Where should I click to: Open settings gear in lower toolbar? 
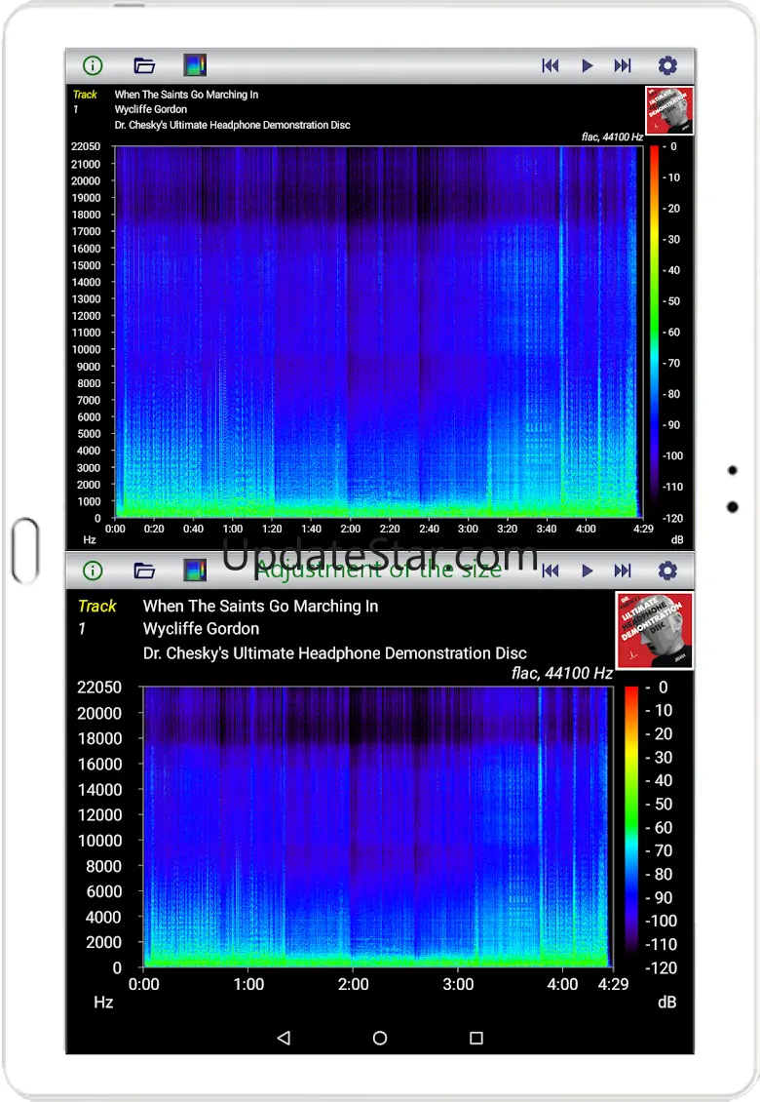point(667,570)
